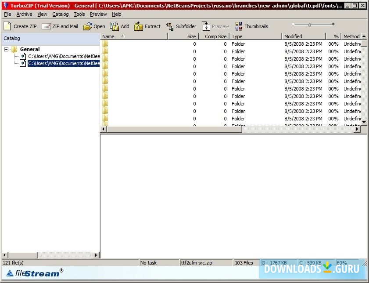Click the Catalog panel header
Image resolution: width=369 pixels, height=283 pixels.
[x=50, y=39]
